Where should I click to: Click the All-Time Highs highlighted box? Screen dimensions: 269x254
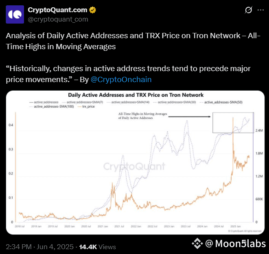point(233,123)
